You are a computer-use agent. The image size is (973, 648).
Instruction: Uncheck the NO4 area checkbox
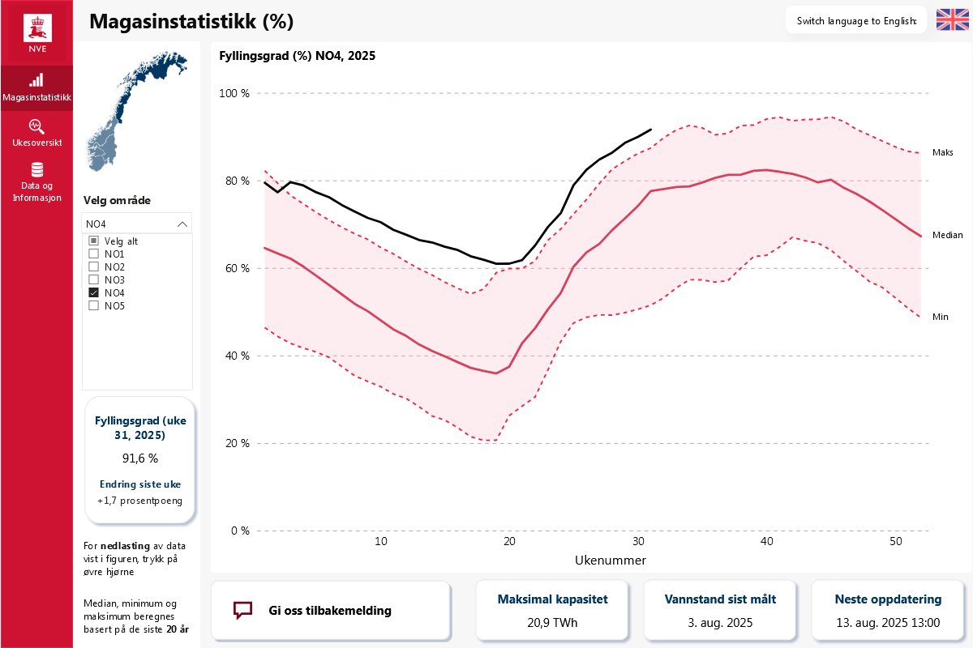coord(93,293)
